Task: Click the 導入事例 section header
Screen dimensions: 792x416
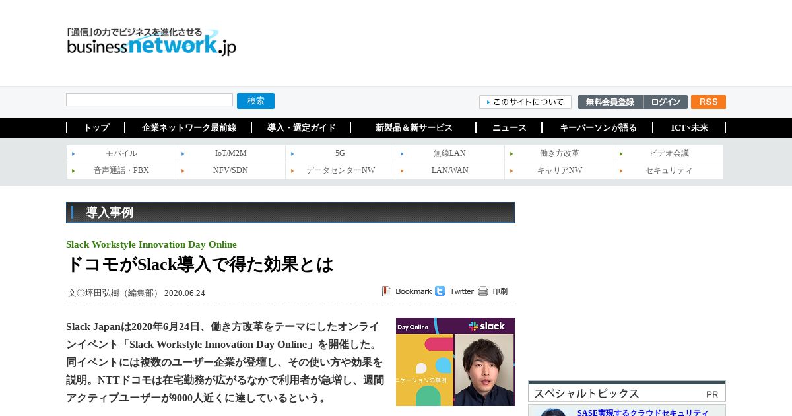Action: (290, 213)
